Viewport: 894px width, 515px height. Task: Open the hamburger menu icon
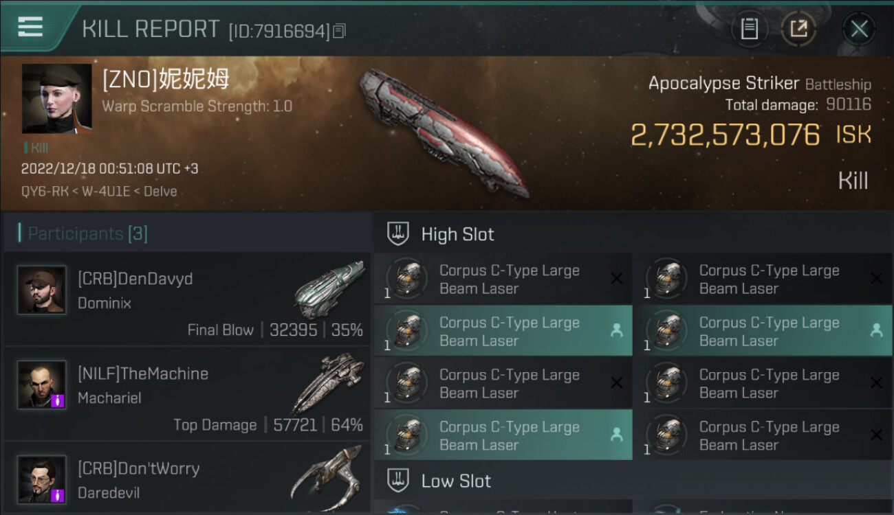click(30, 27)
